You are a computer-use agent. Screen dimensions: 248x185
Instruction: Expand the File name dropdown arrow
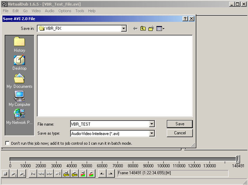(152, 124)
